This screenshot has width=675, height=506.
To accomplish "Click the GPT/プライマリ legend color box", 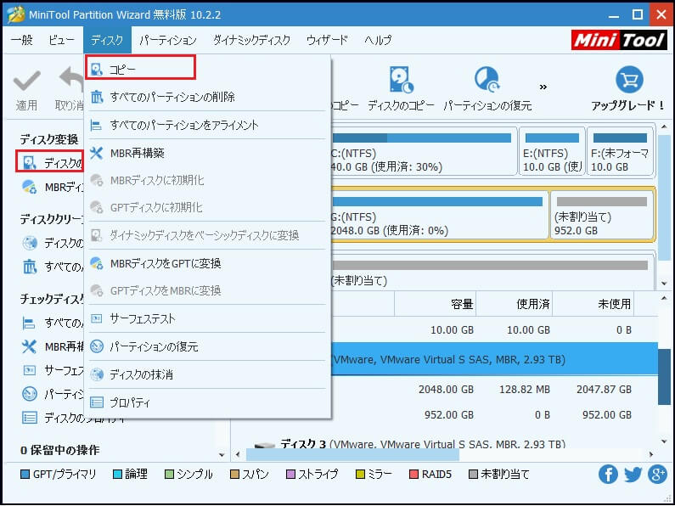I will point(25,474).
